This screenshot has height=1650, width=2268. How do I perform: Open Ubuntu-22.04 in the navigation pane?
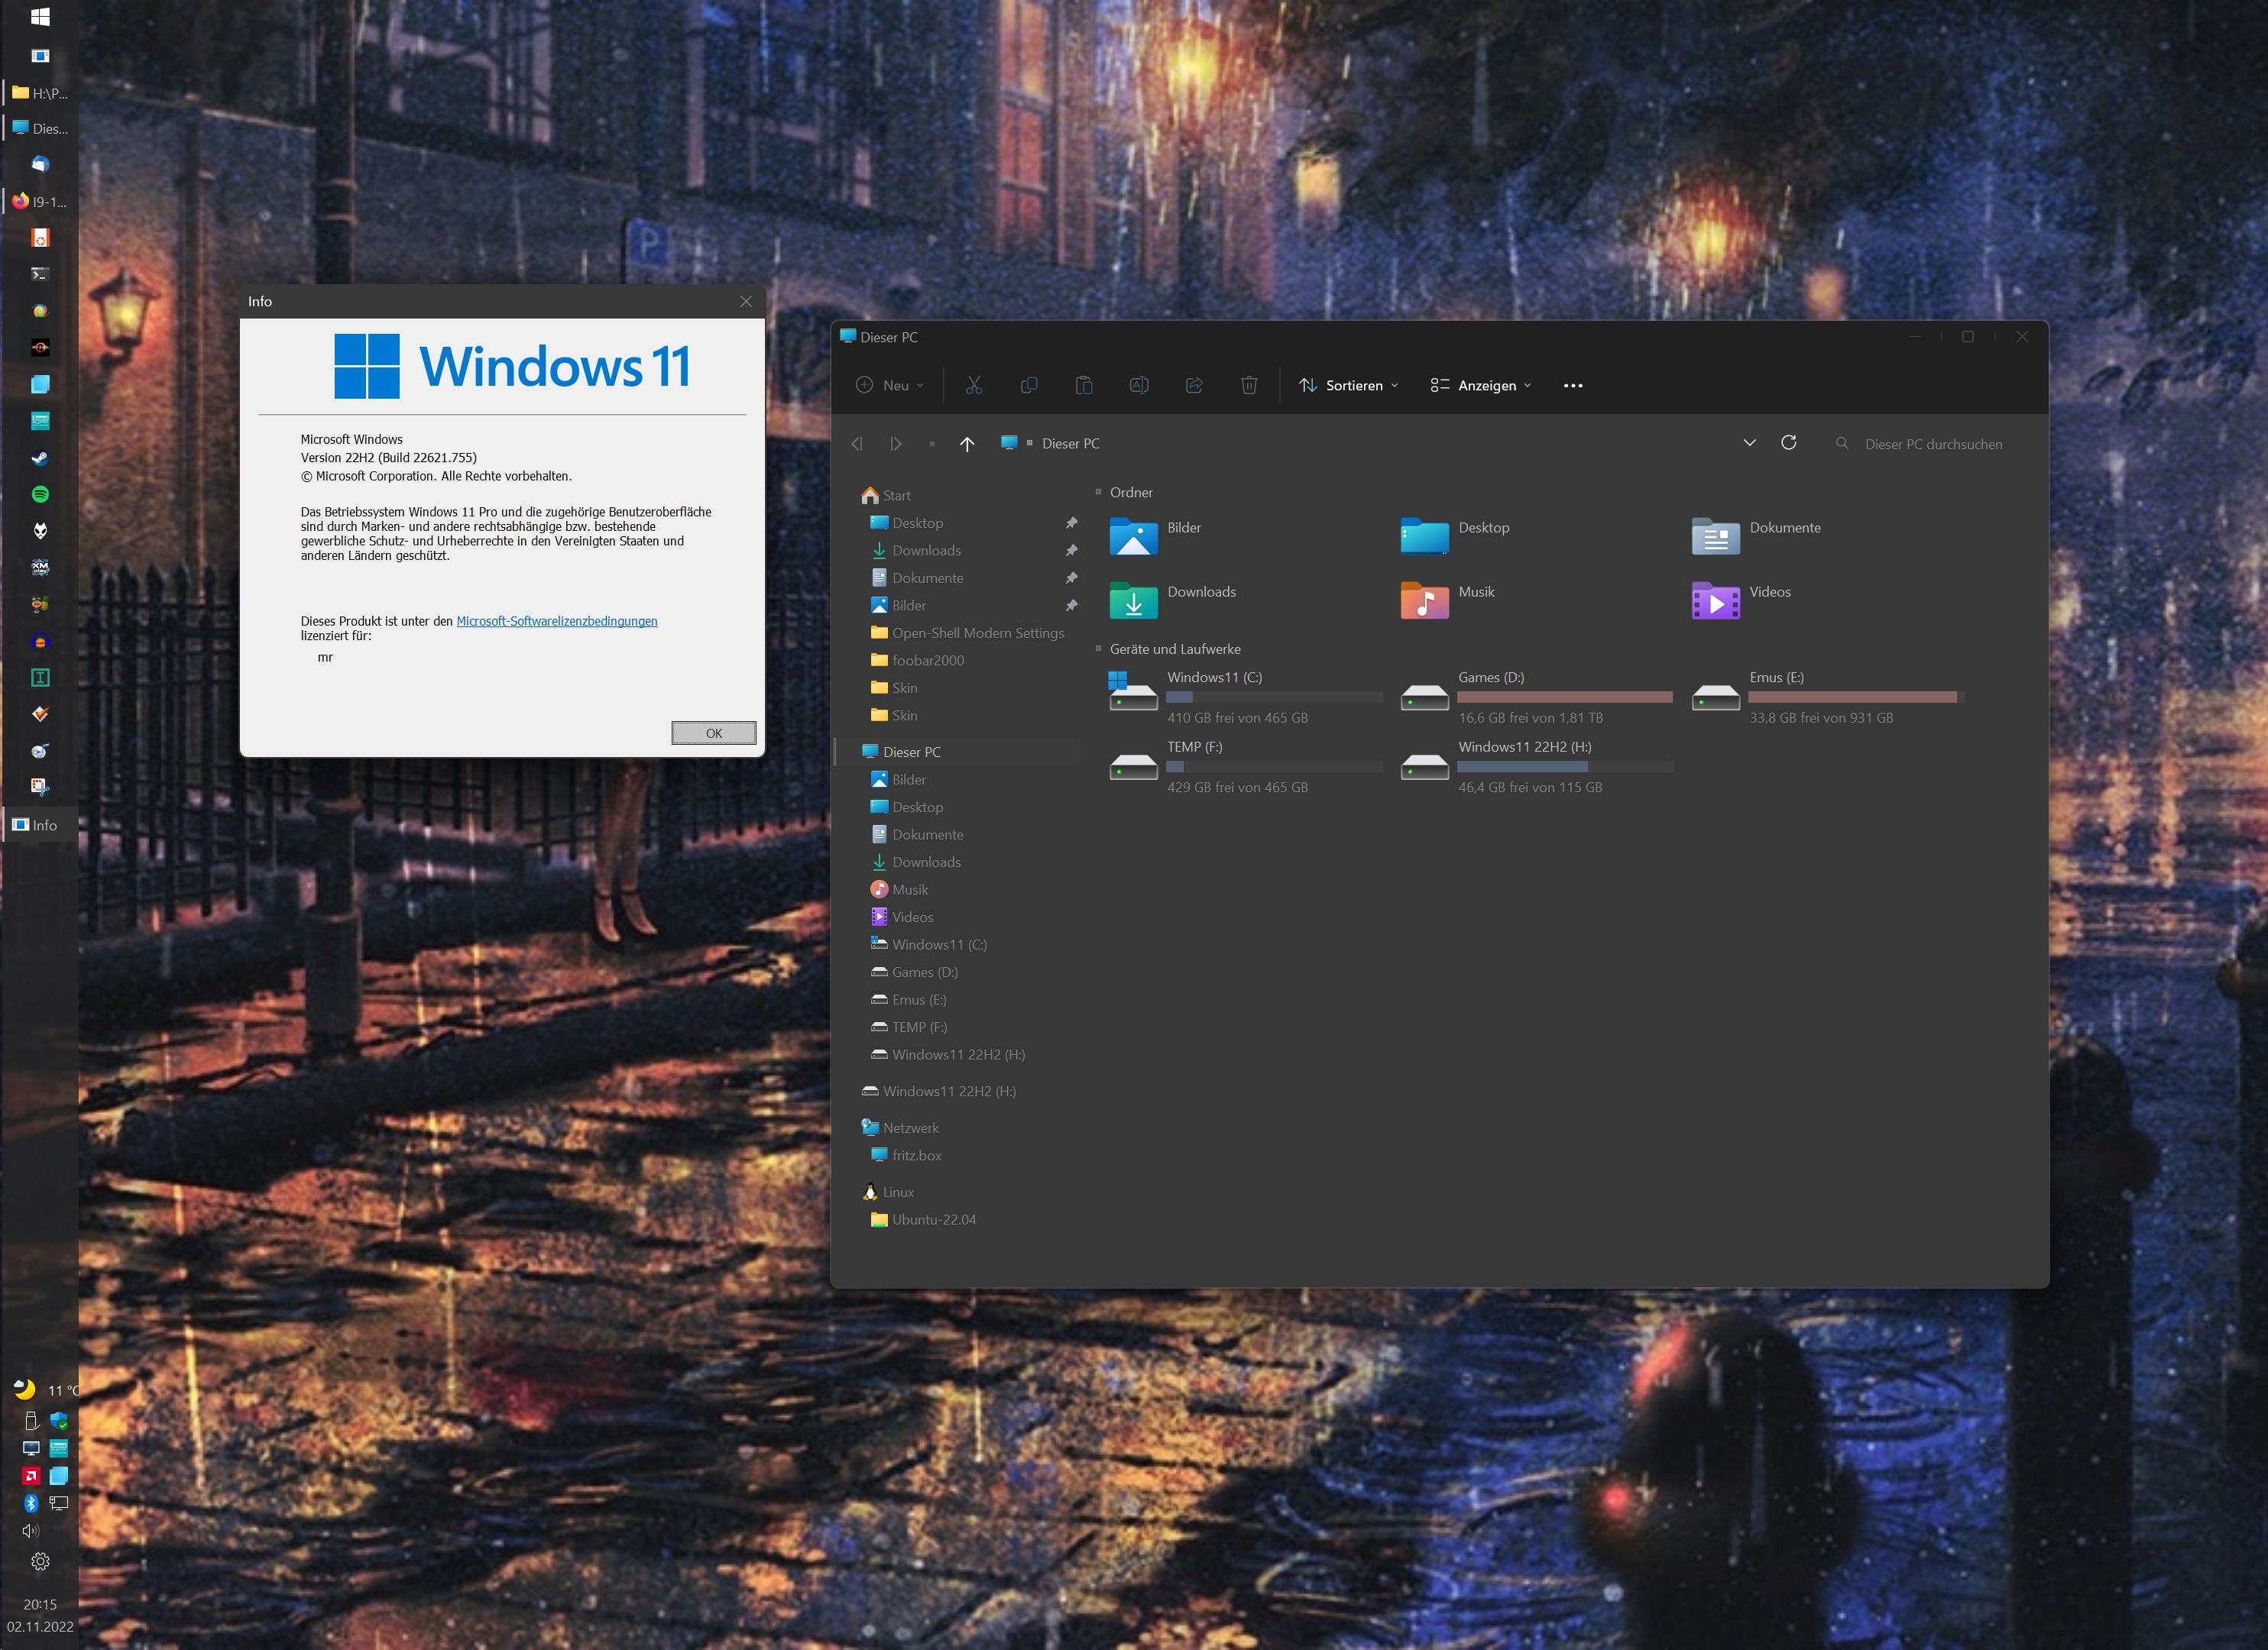pos(923,1220)
